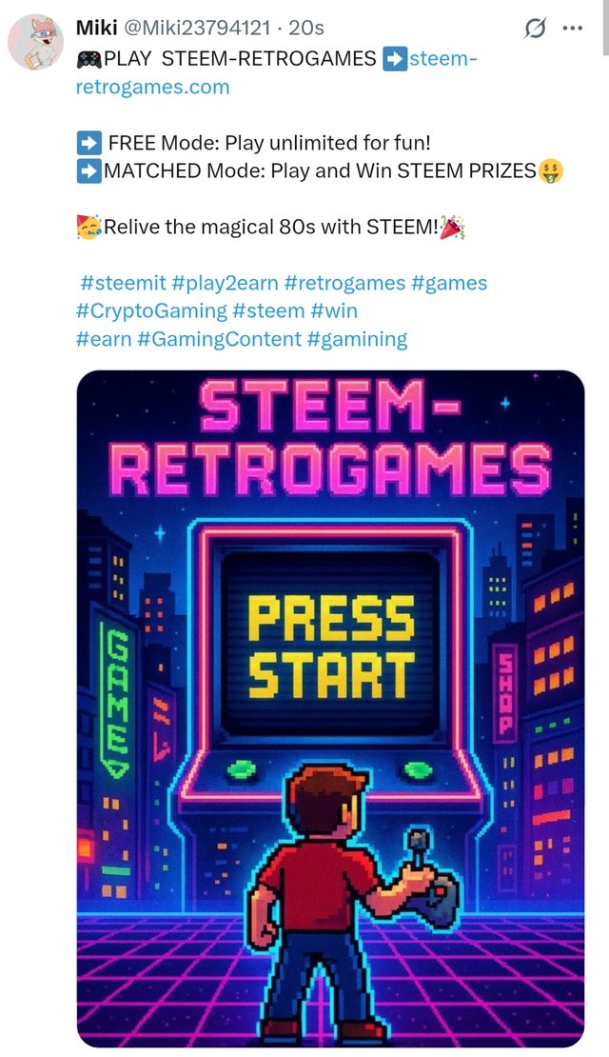Viewport: 609px width, 1057px height.
Task: Open the #GamingContent hashtag
Action: click(x=219, y=339)
